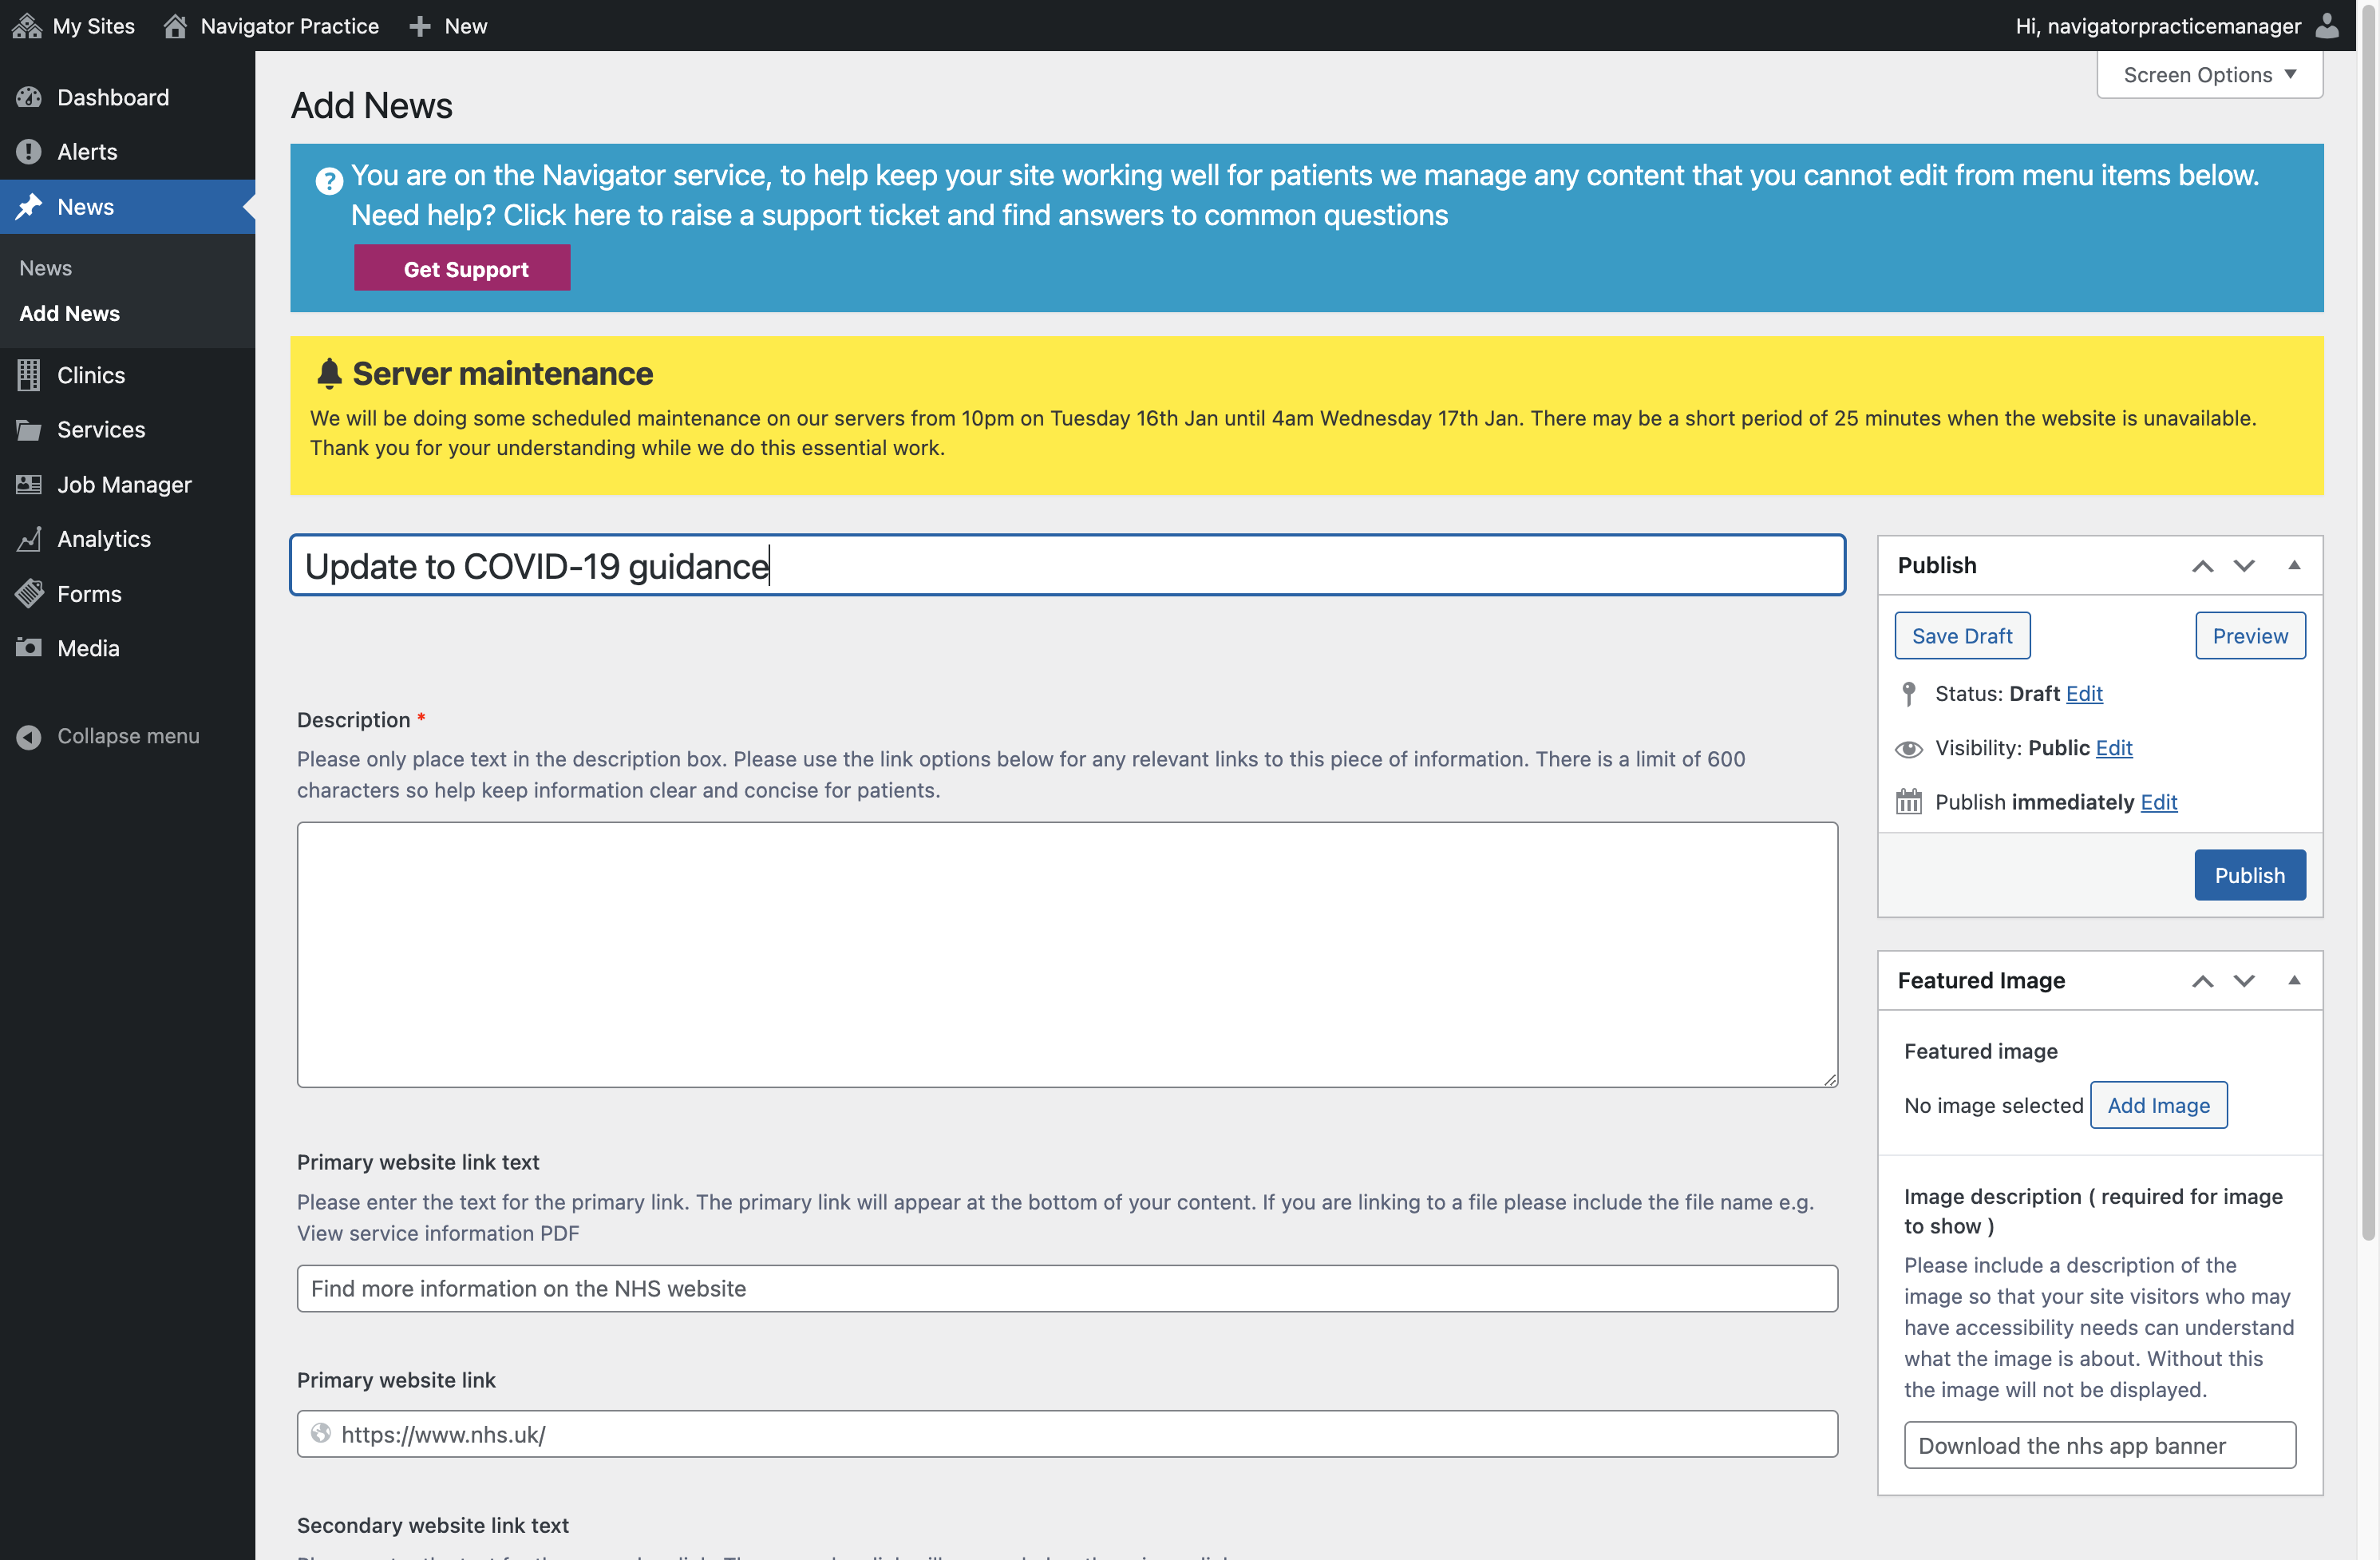Open the News submenu item
Viewport: 2380px width, 1560px height.
(45, 268)
